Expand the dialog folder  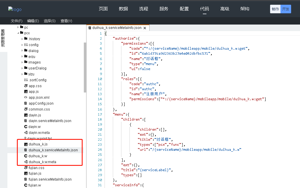22,51
